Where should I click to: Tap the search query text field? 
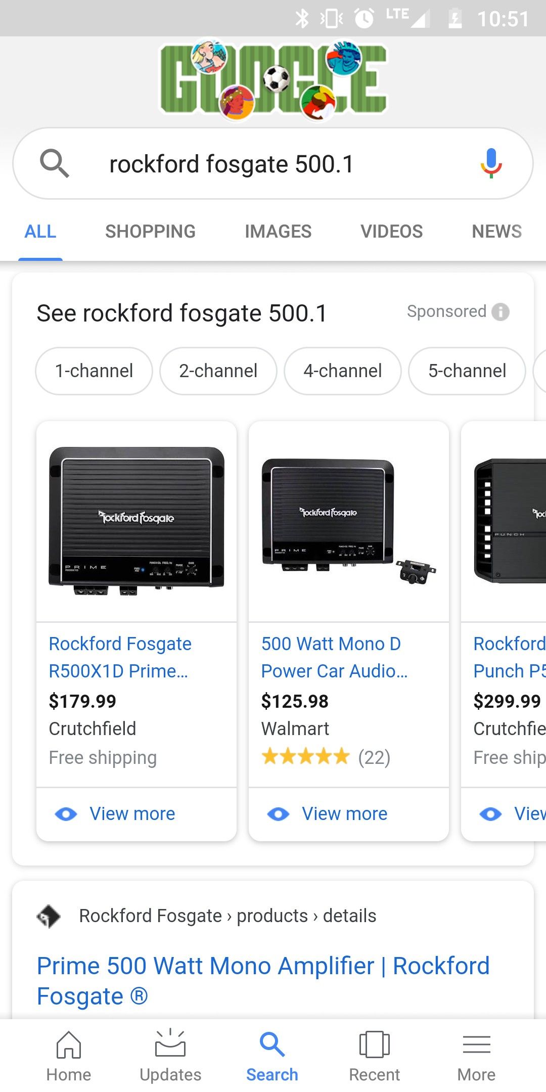273,164
